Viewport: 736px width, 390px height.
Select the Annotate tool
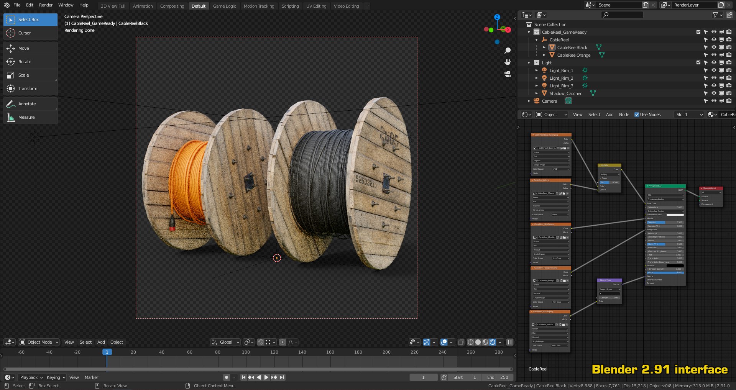click(x=30, y=104)
